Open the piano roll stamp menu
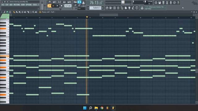The width and height of the screenshot is (198, 111). pyautogui.click(x=10, y=12)
